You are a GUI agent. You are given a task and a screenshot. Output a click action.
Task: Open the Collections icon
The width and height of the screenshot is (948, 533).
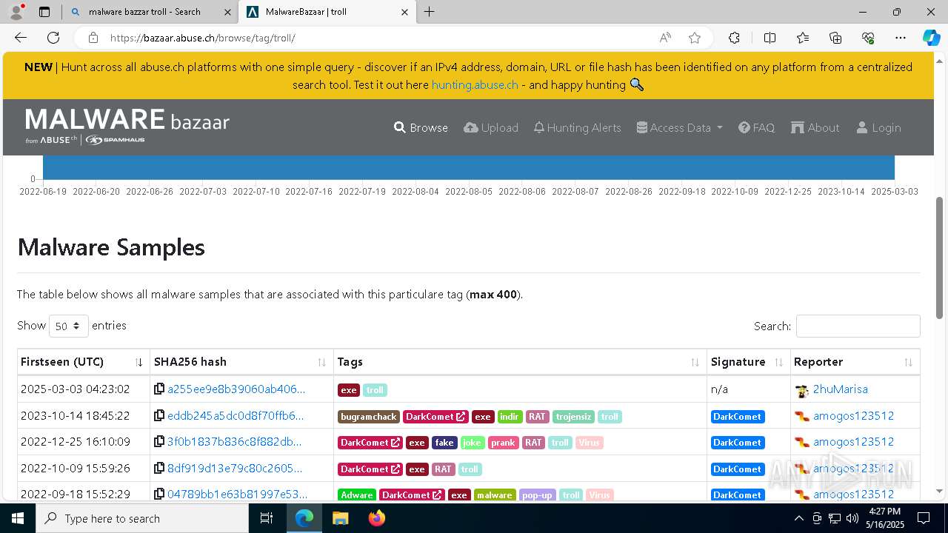835,38
